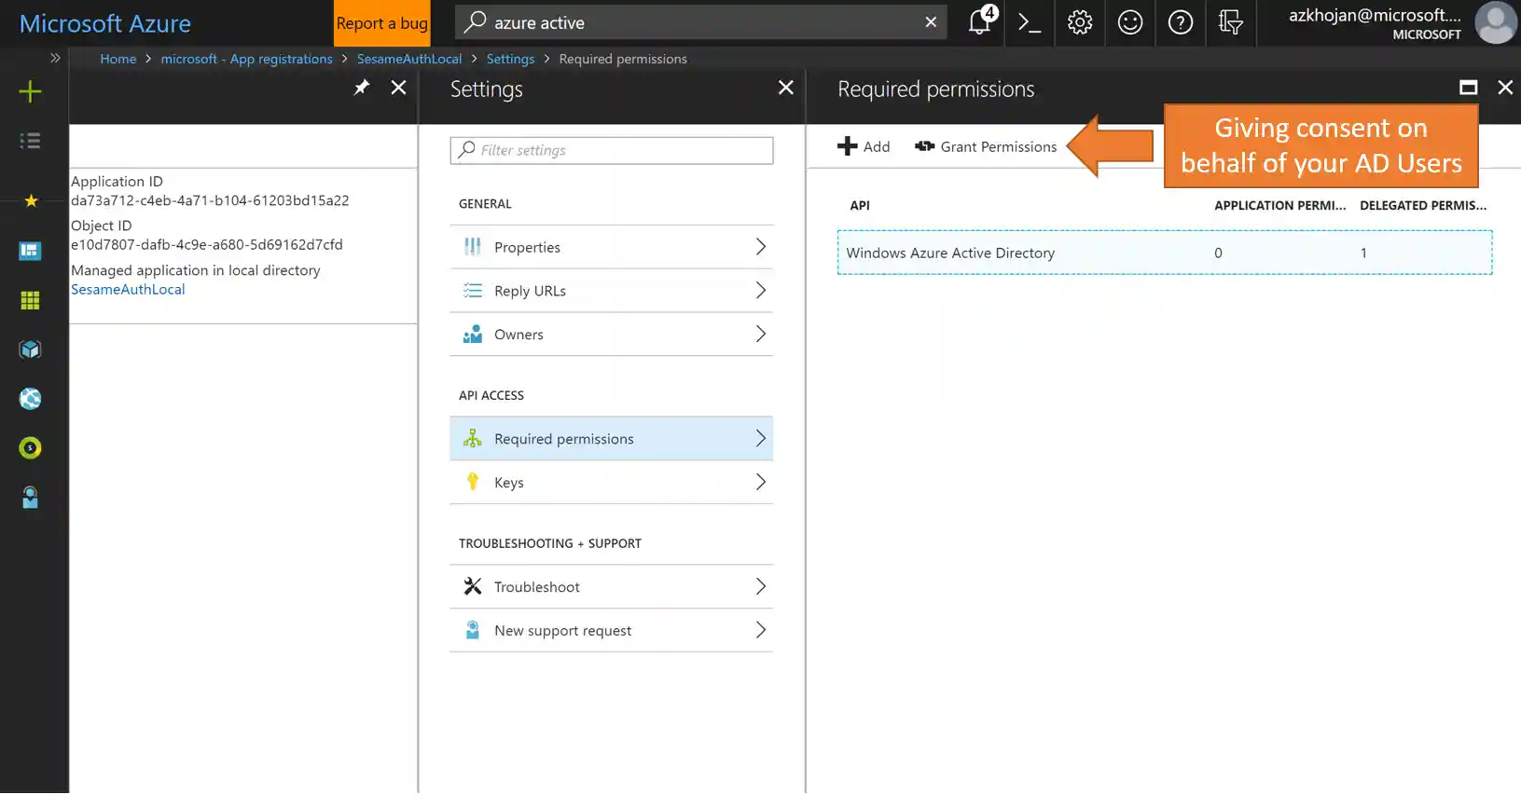The height and width of the screenshot is (808, 1521).
Task: Send feedback via smiley icon
Action: [x=1130, y=22]
